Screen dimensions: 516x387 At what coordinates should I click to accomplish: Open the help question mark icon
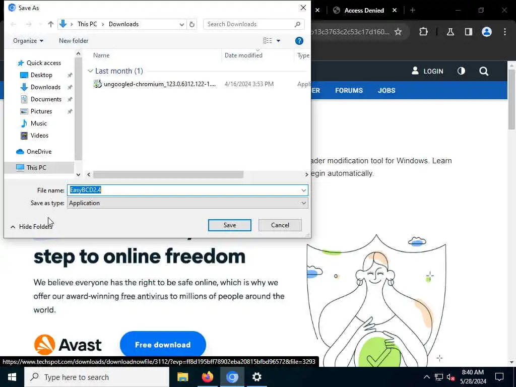click(x=299, y=41)
